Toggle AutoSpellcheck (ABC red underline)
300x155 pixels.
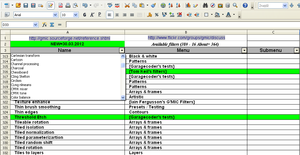pyautogui.click(x=117, y=5)
